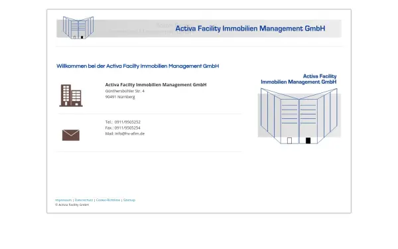Click the bold company name above the address
398x249 pixels.
point(156,84)
